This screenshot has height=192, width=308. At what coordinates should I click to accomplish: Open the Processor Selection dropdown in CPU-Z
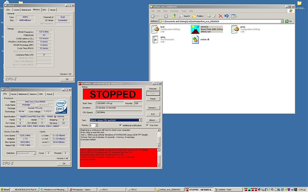point(35,153)
